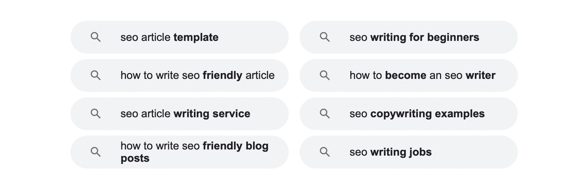Open the 'seo writing jobs' related search
The height and width of the screenshot is (194, 570).
(408, 152)
